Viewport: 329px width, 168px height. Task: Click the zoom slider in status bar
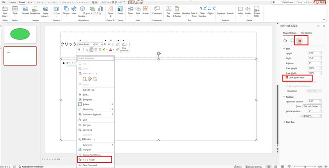click(x=305, y=166)
